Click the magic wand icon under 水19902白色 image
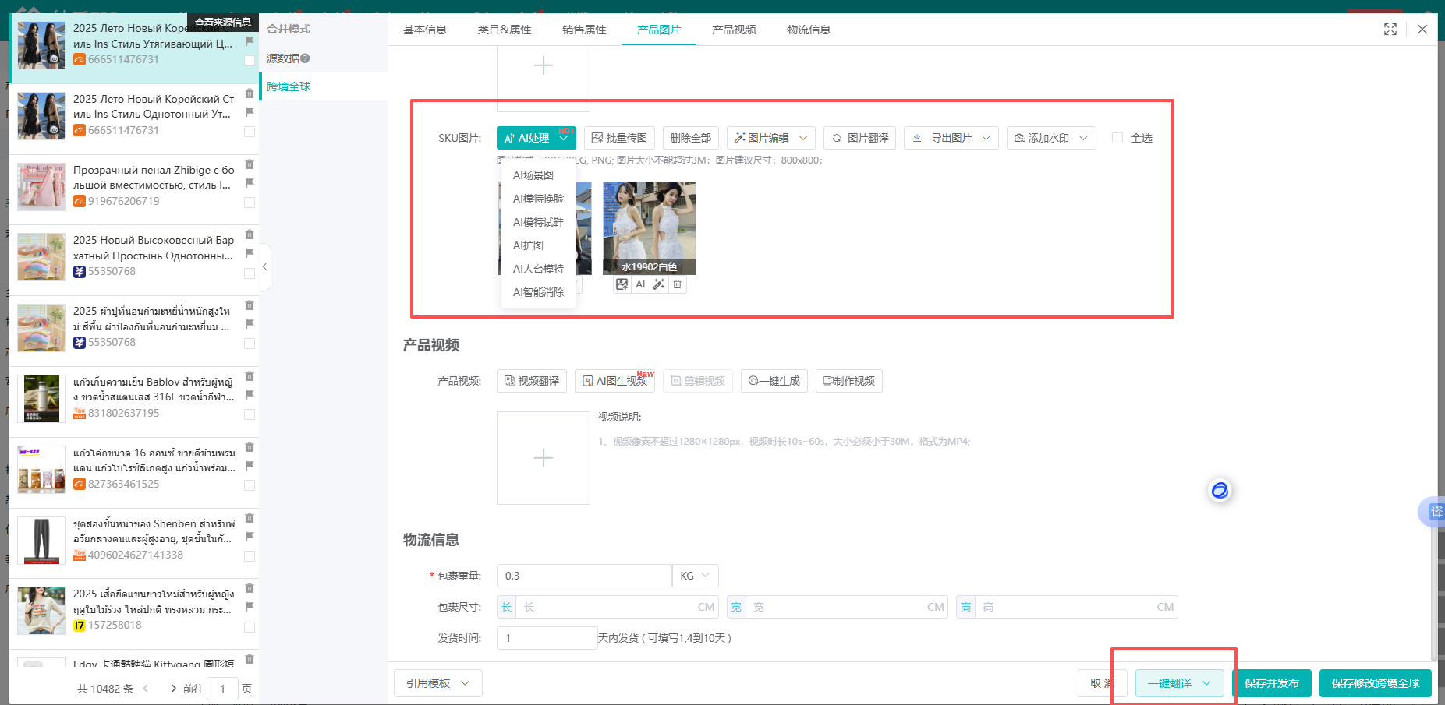1445x705 pixels. click(x=659, y=284)
